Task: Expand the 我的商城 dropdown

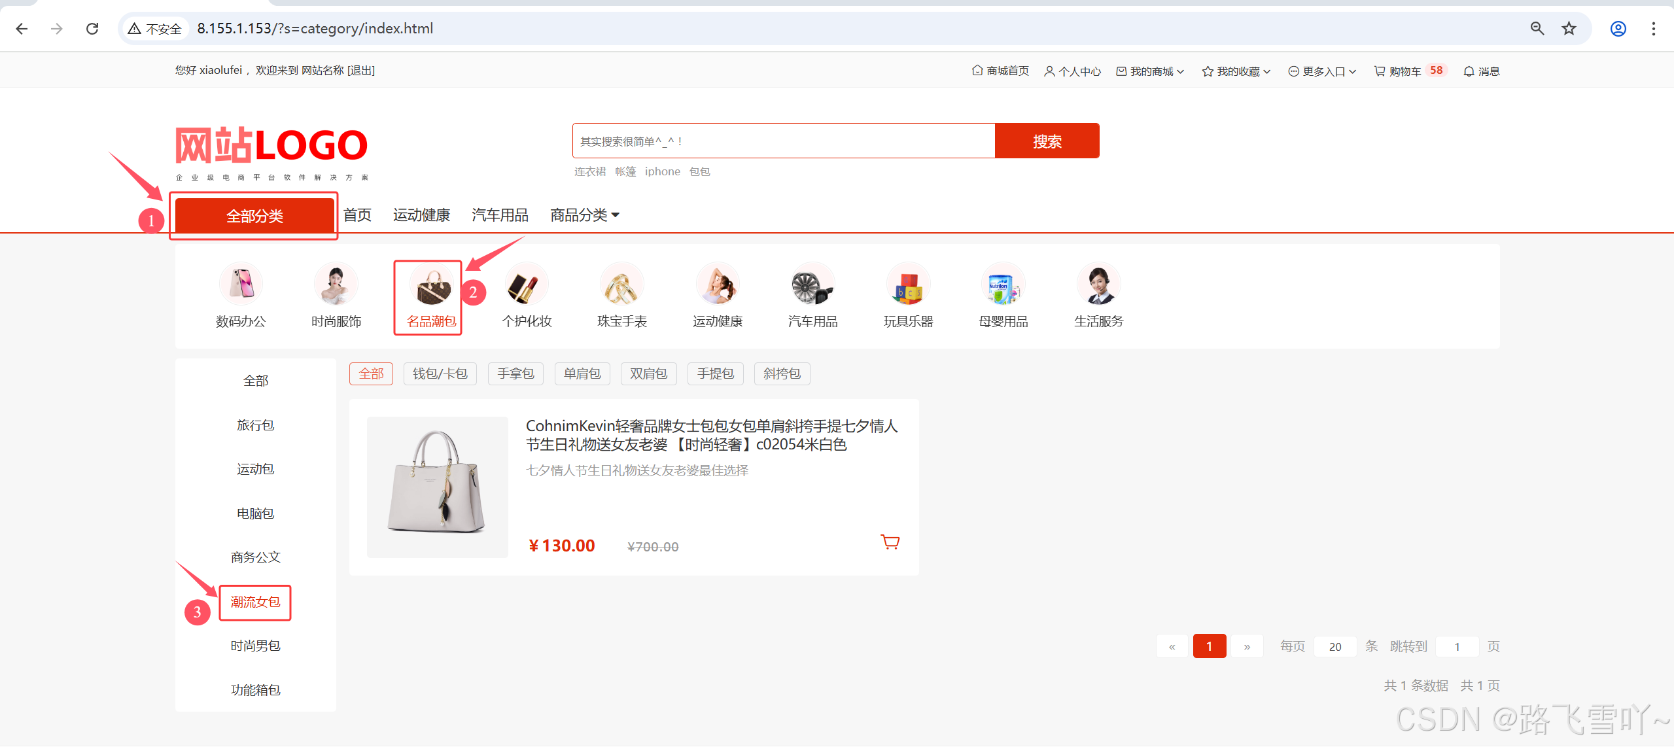Action: point(1151,71)
